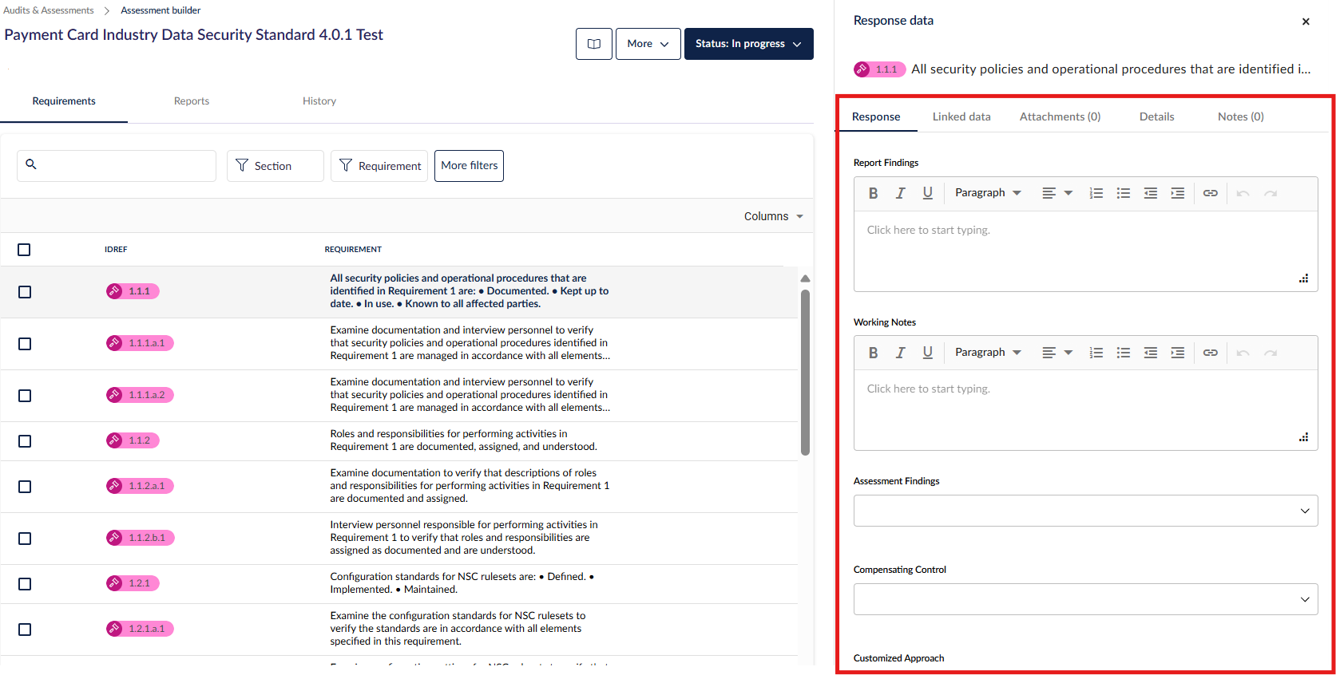Insert link in Report Findings editor
The width and height of the screenshot is (1336, 675).
(x=1210, y=193)
